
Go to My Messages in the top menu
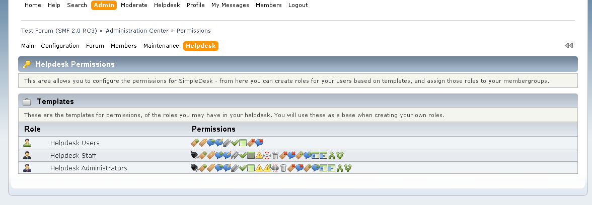click(x=231, y=5)
